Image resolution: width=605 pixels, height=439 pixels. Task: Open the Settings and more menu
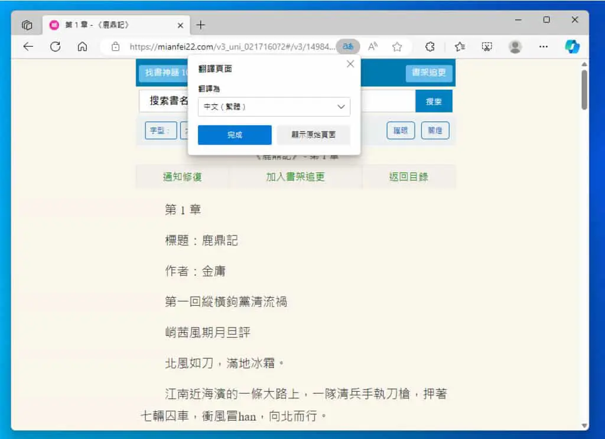tap(544, 47)
